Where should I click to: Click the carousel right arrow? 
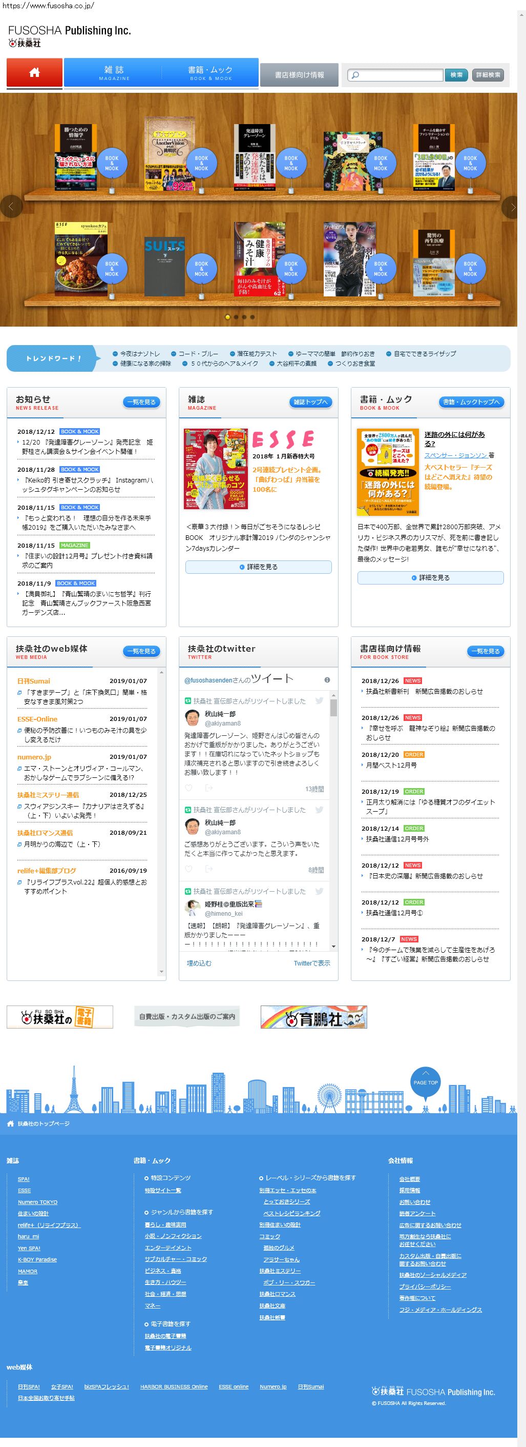click(511, 207)
